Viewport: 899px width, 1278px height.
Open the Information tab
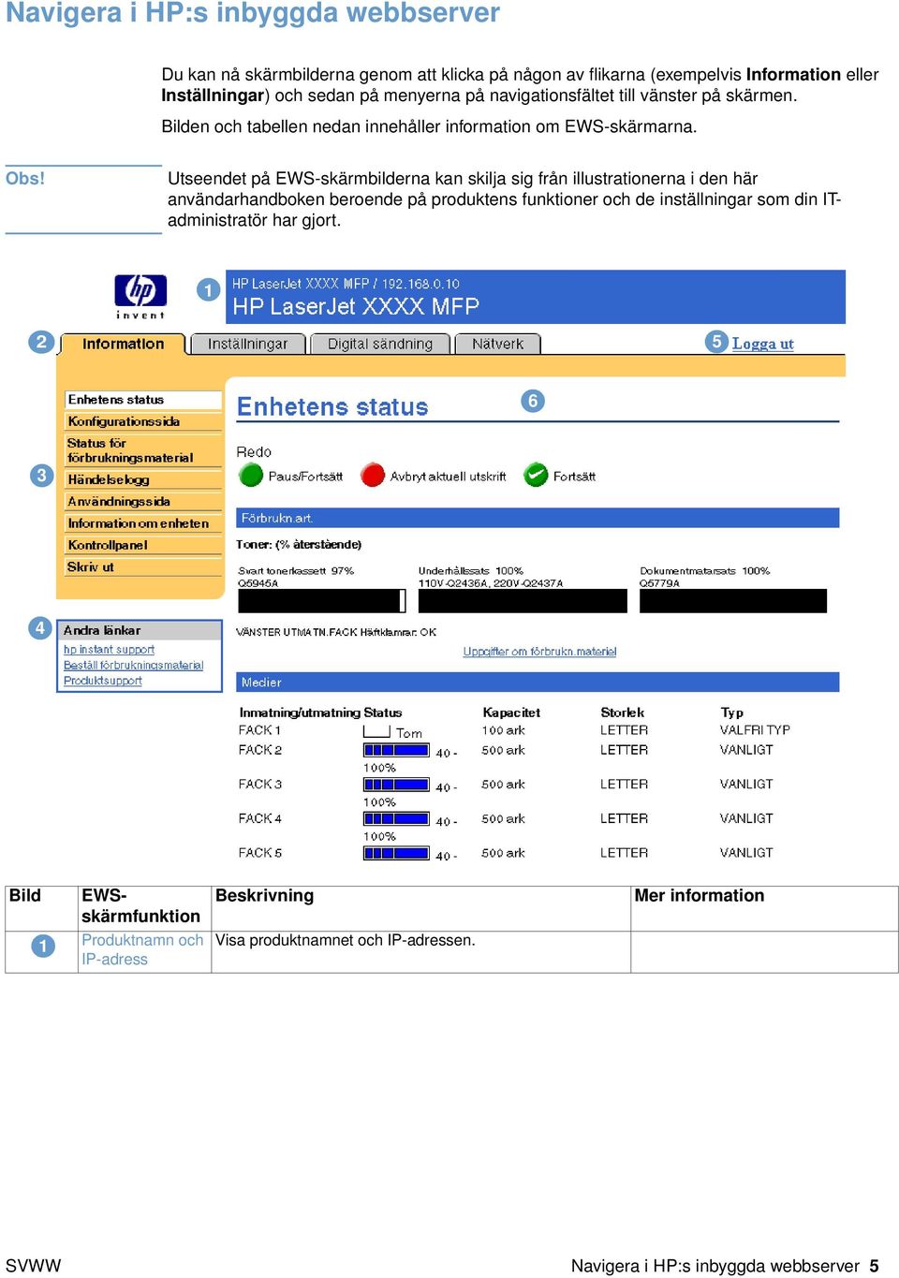click(x=124, y=345)
